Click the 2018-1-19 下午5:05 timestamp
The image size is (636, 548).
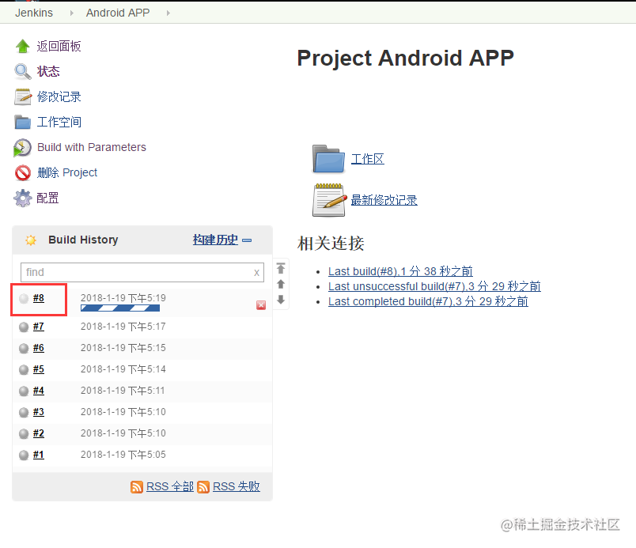click(123, 455)
